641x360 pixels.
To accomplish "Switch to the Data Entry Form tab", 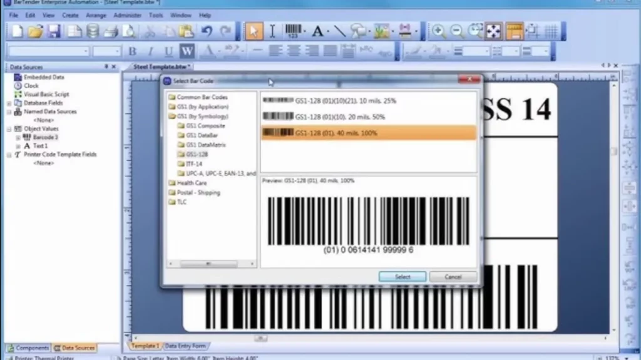I will point(185,346).
